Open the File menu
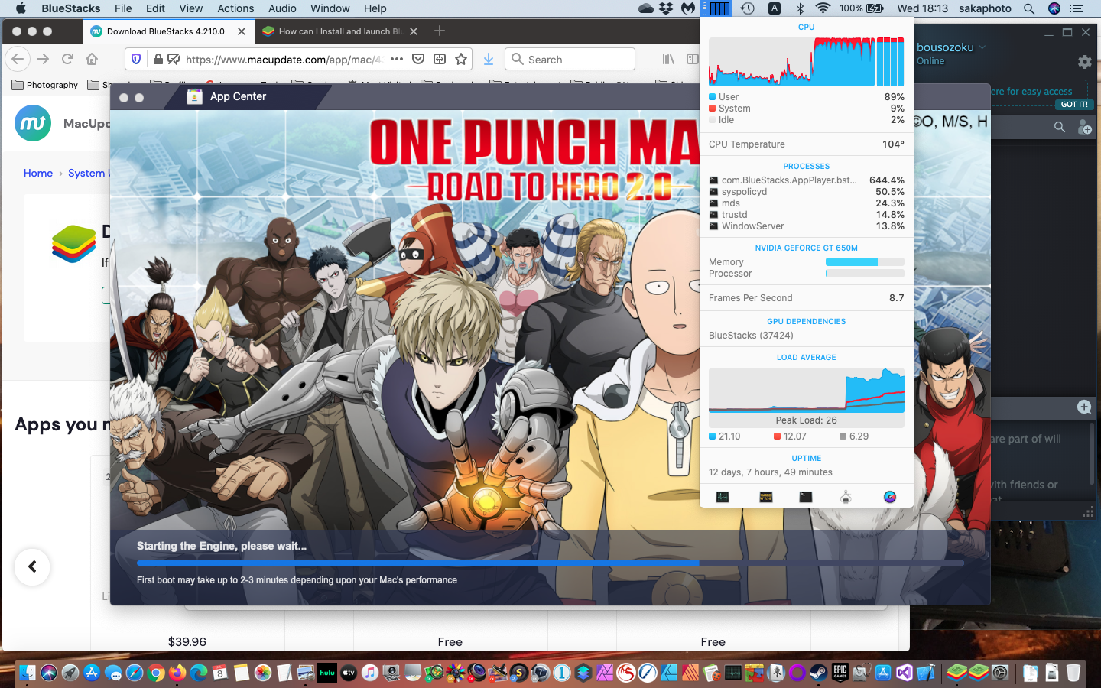Image resolution: width=1101 pixels, height=688 pixels. point(123,8)
